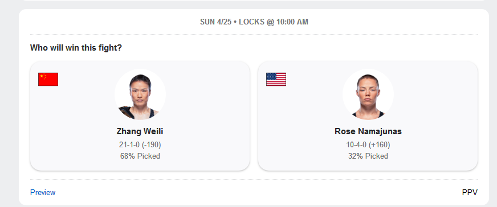Click the LOCKS @ 10:00 AM text

[274, 22]
